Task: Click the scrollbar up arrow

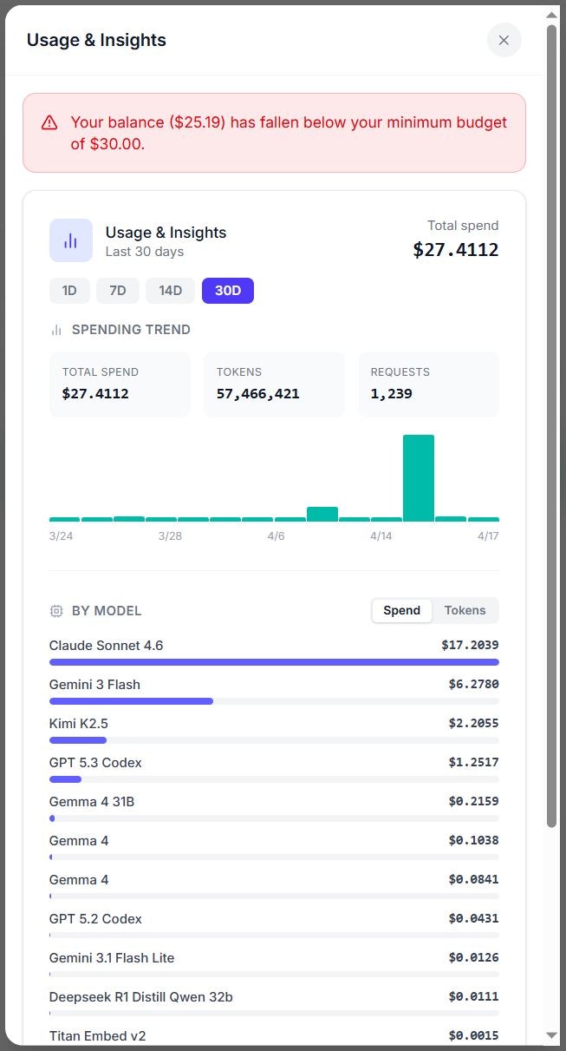Action: (x=552, y=15)
